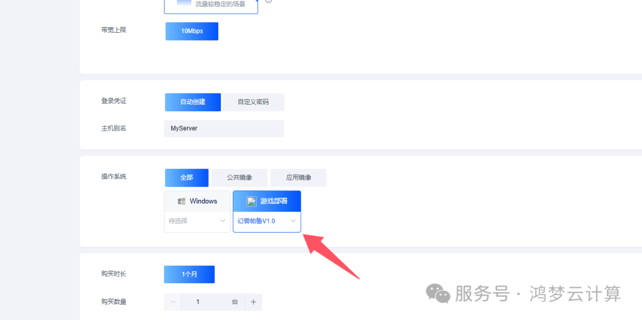The width and height of the screenshot is (642, 320).
Task: Decrease purchase quantity with minus button
Action: tap(173, 302)
